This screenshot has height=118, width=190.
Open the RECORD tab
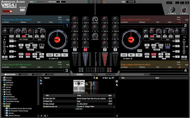pos(49,75)
